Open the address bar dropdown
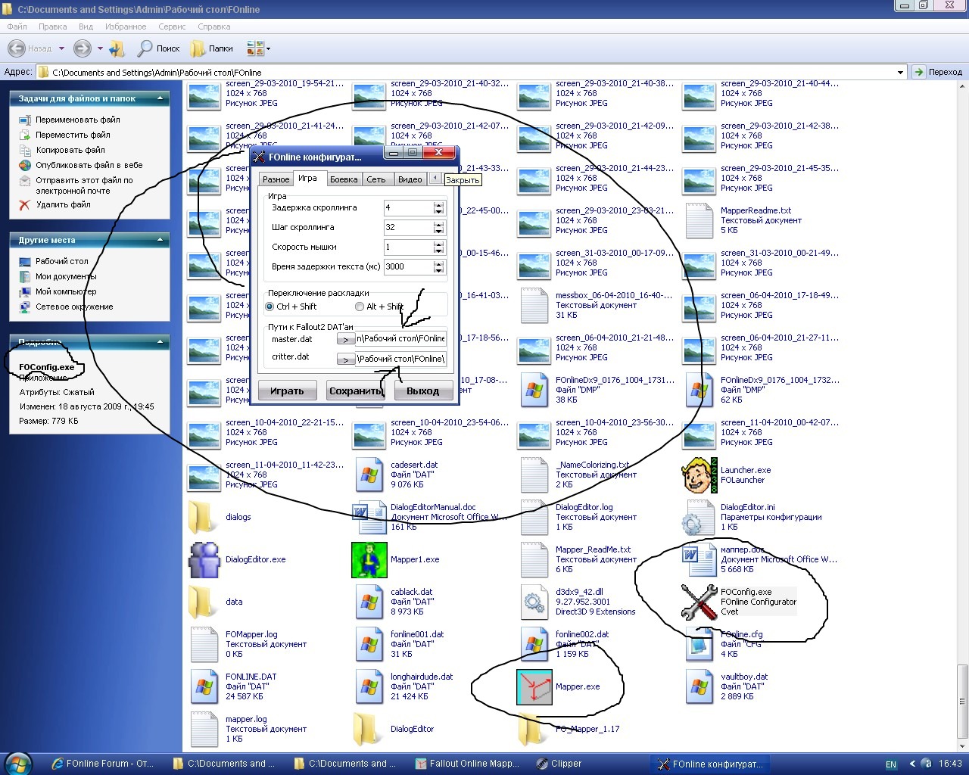The width and height of the screenshot is (969, 775). pos(900,73)
